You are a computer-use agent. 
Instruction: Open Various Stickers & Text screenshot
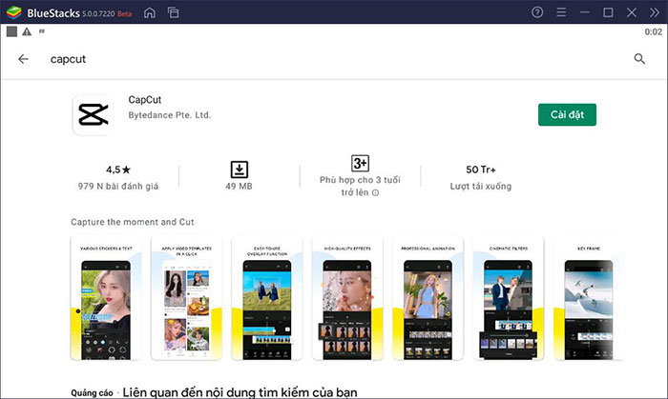pyautogui.click(x=106, y=299)
